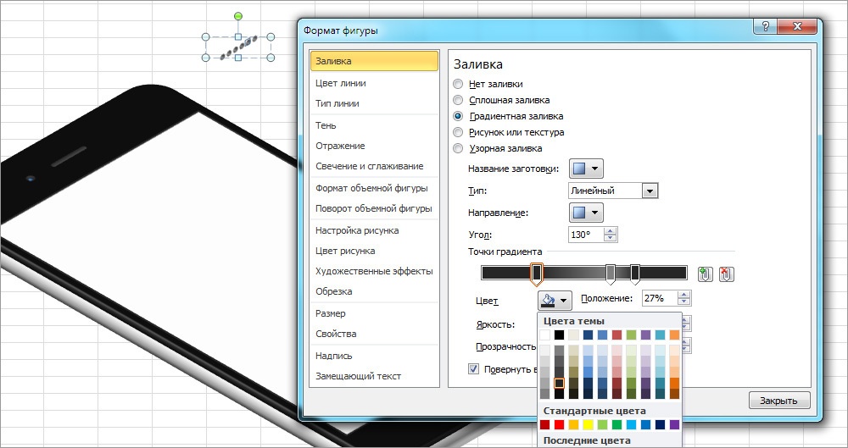This screenshot has height=448, width=848.
Task: Pick tan in the theme colors top row
Action: pyautogui.click(x=574, y=335)
